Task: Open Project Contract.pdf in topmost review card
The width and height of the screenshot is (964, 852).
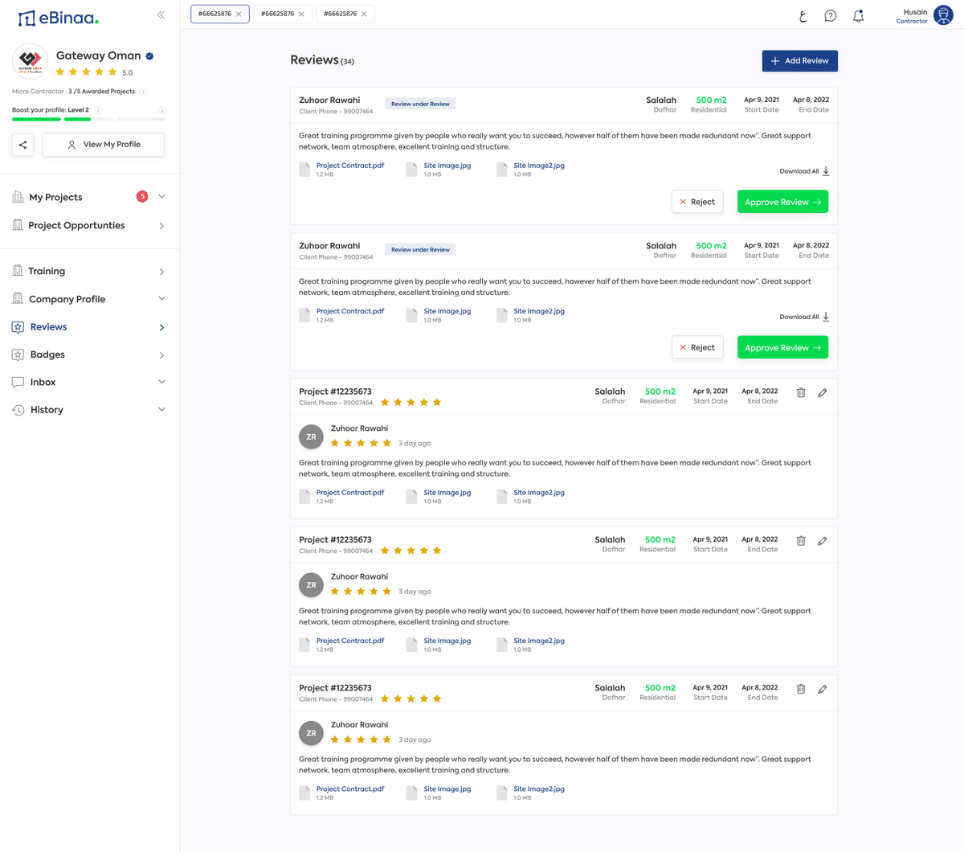Action: tap(350, 166)
